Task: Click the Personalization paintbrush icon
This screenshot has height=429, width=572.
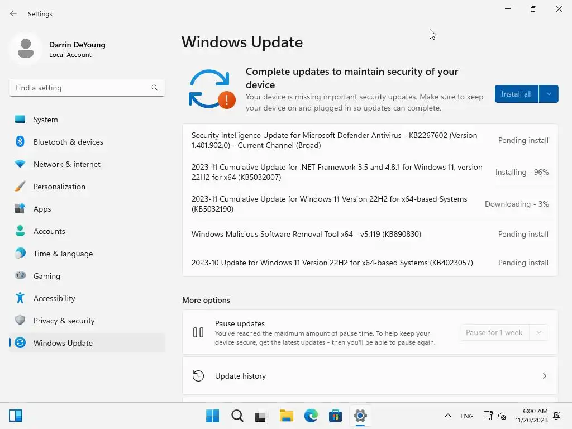Action: [20, 186]
